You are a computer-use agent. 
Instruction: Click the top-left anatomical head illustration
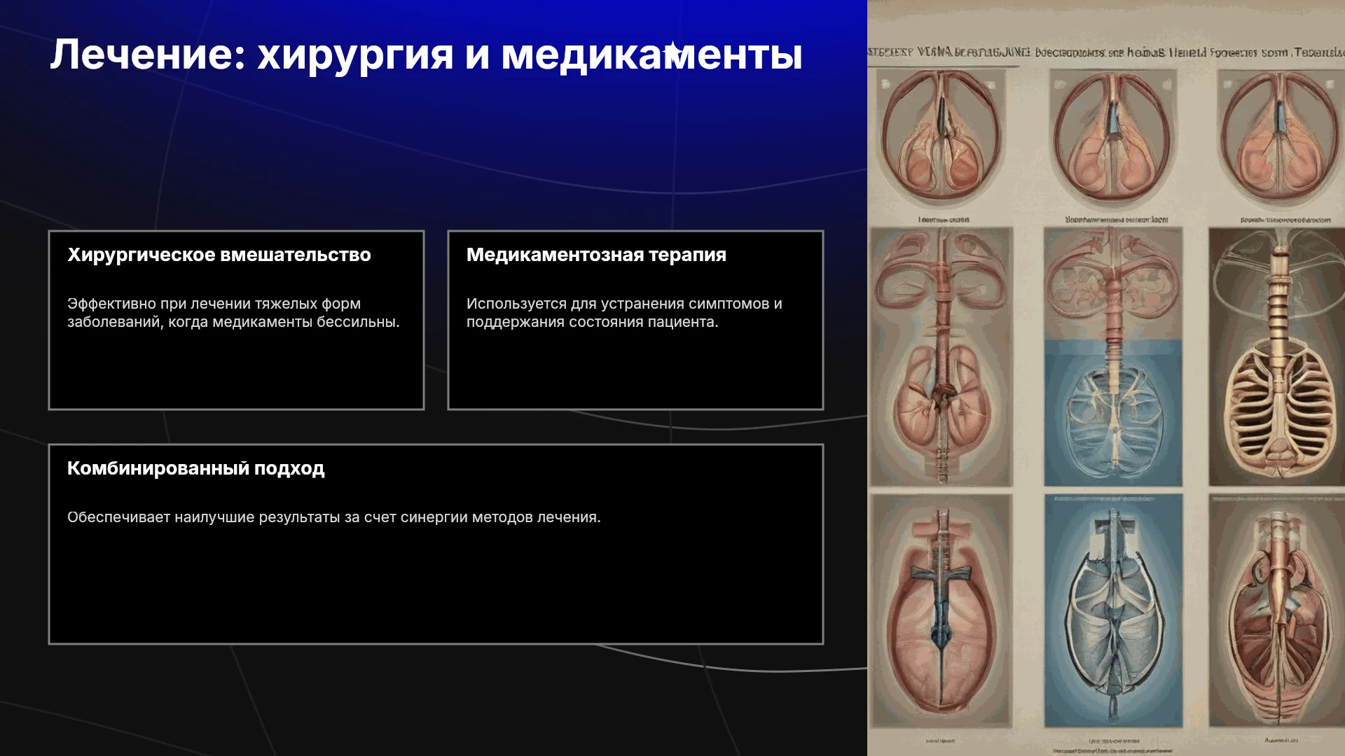point(941,139)
